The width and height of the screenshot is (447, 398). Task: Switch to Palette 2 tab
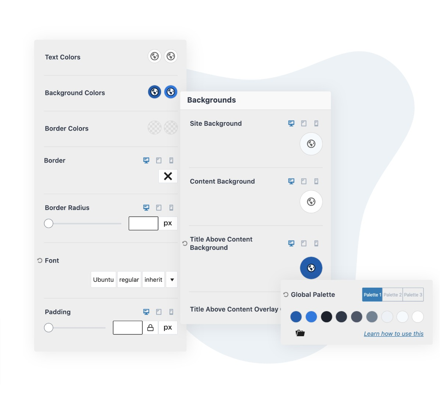(x=393, y=295)
